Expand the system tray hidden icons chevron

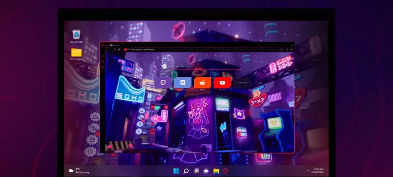pyautogui.click(x=308, y=171)
